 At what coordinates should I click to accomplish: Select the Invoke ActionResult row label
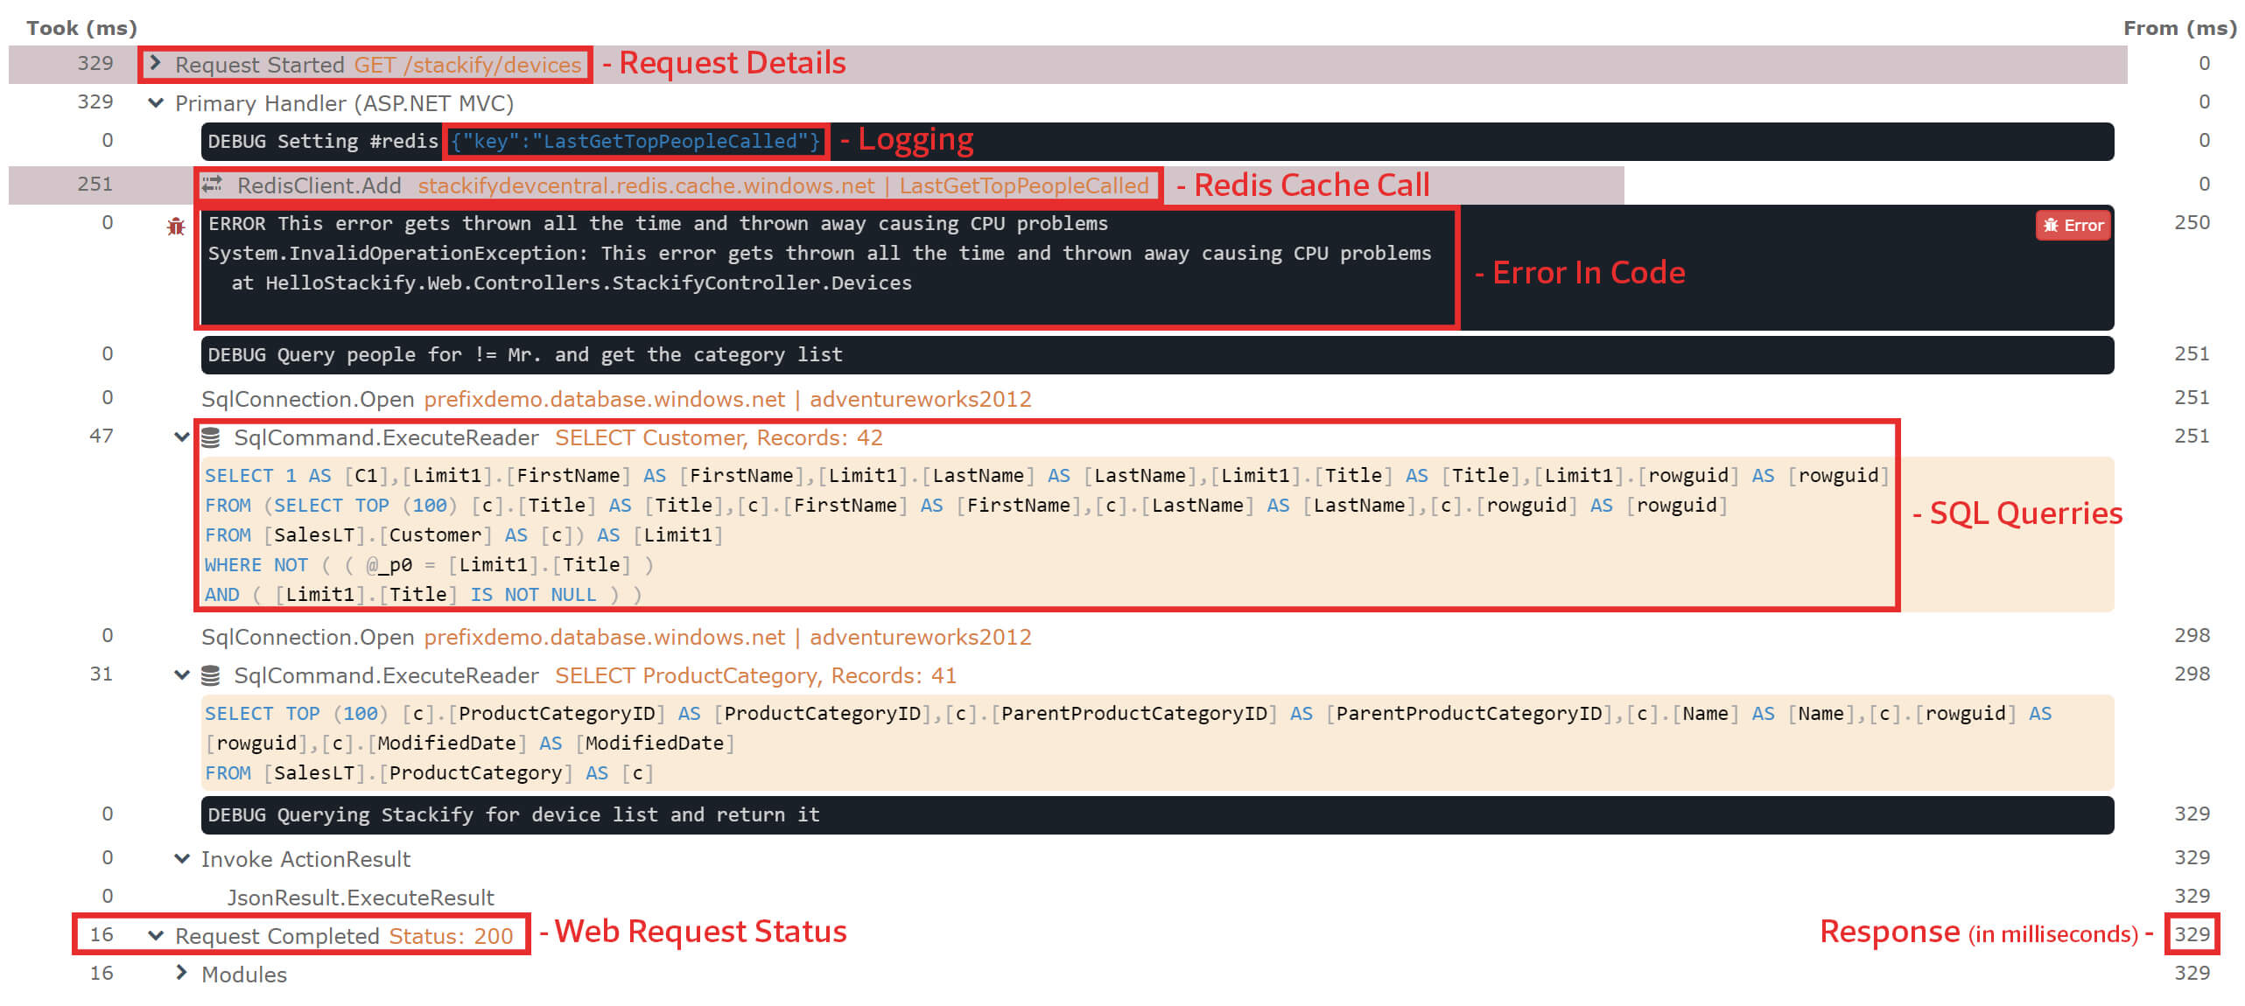pos(305,859)
